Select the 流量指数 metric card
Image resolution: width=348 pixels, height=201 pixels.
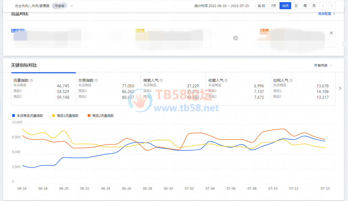tap(43, 89)
